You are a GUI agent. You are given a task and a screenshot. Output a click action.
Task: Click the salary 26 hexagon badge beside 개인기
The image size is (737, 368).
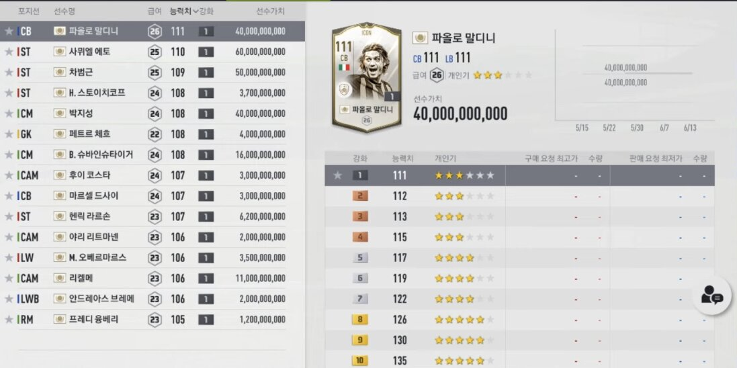[436, 75]
